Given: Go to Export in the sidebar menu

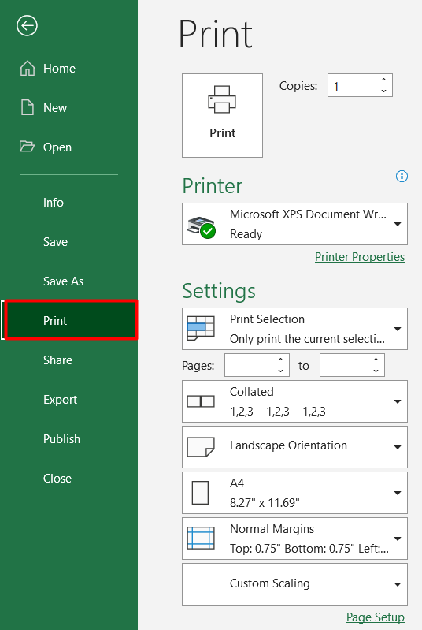Looking at the screenshot, I should (x=60, y=400).
